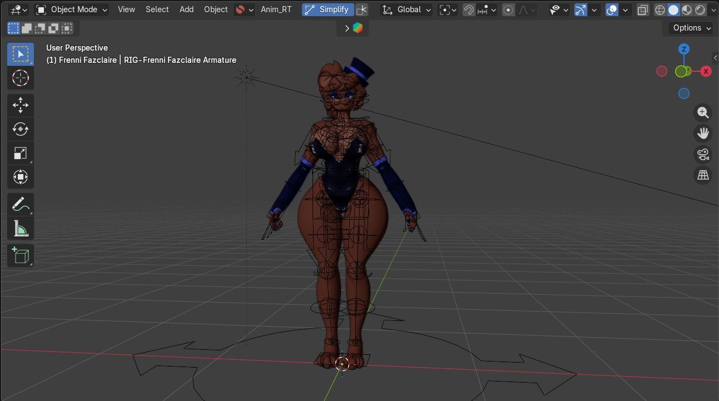Viewport: 719px width, 401px height.
Task: Click the Frenni Fazclaire armature name text
Action: pos(141,60)
